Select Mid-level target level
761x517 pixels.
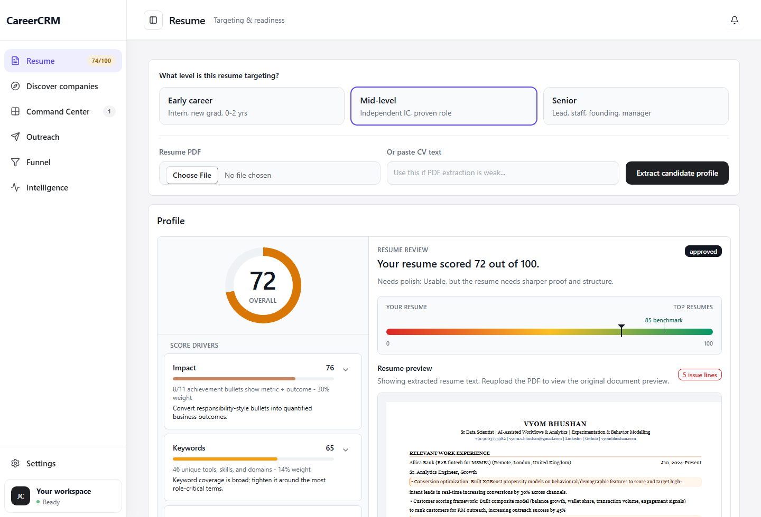444,106
